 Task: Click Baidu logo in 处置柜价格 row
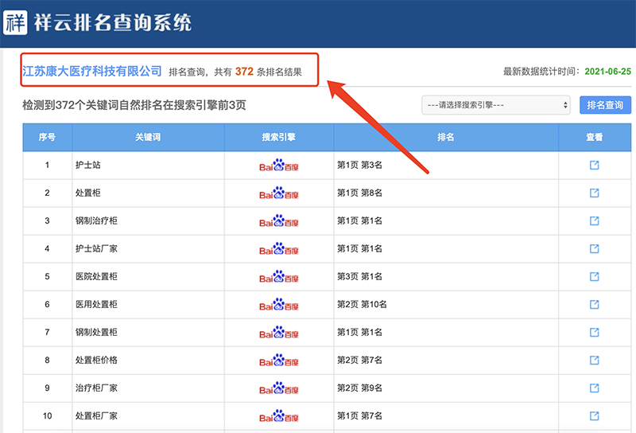click(x=279, y=360)
